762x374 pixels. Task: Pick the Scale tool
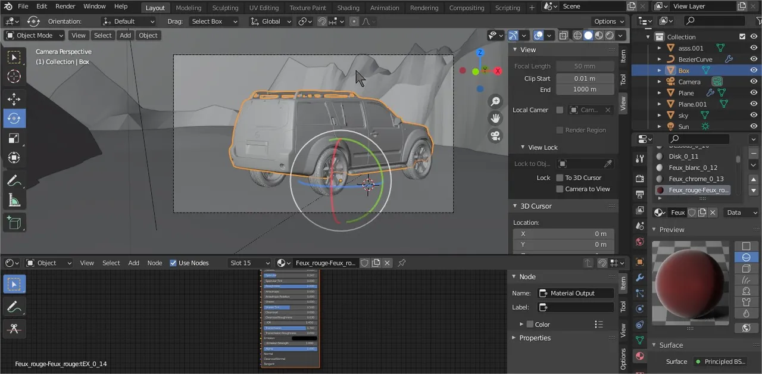pos(14,138)
